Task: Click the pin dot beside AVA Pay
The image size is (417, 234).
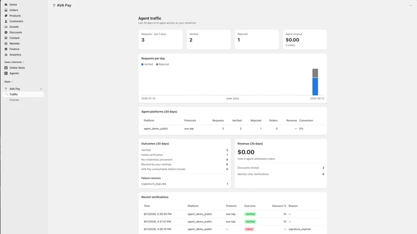Action: 41,89
